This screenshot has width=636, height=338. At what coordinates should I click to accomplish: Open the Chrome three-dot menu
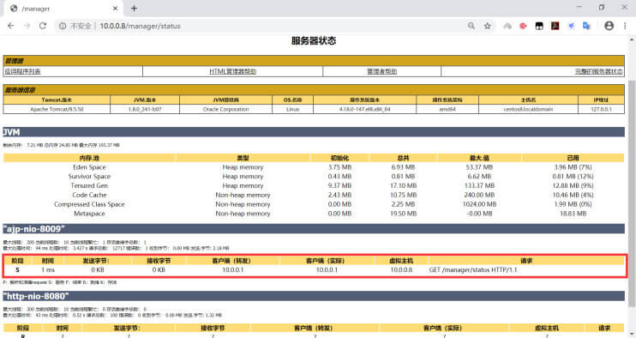click(625, 26)
